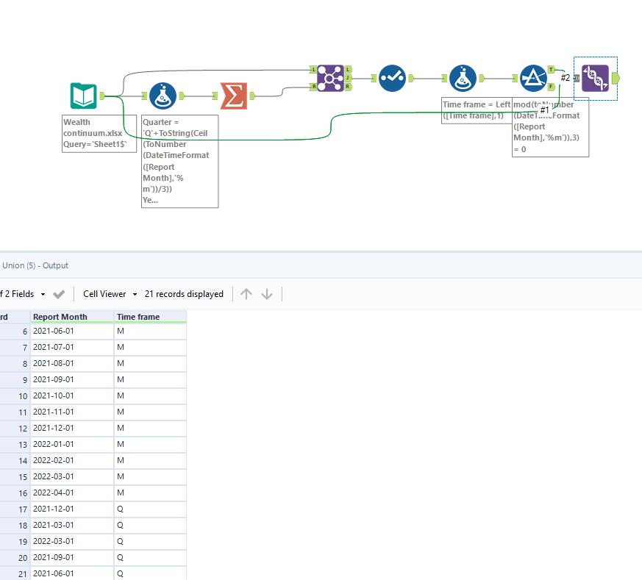The width and height of the screenshot is (642, 580).
Task: Select the Summarize tool icon
Action: [x=233, y=96]
